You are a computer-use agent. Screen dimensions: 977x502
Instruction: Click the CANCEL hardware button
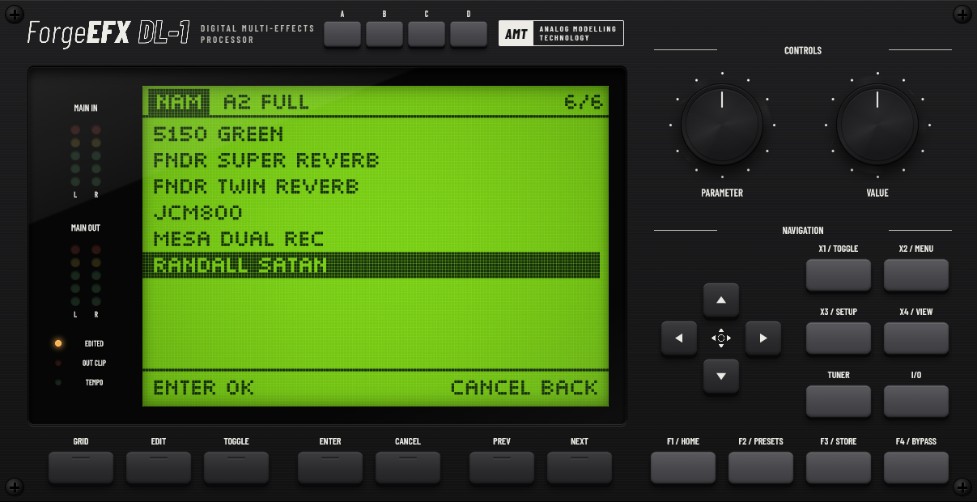[x=408, y=468]
